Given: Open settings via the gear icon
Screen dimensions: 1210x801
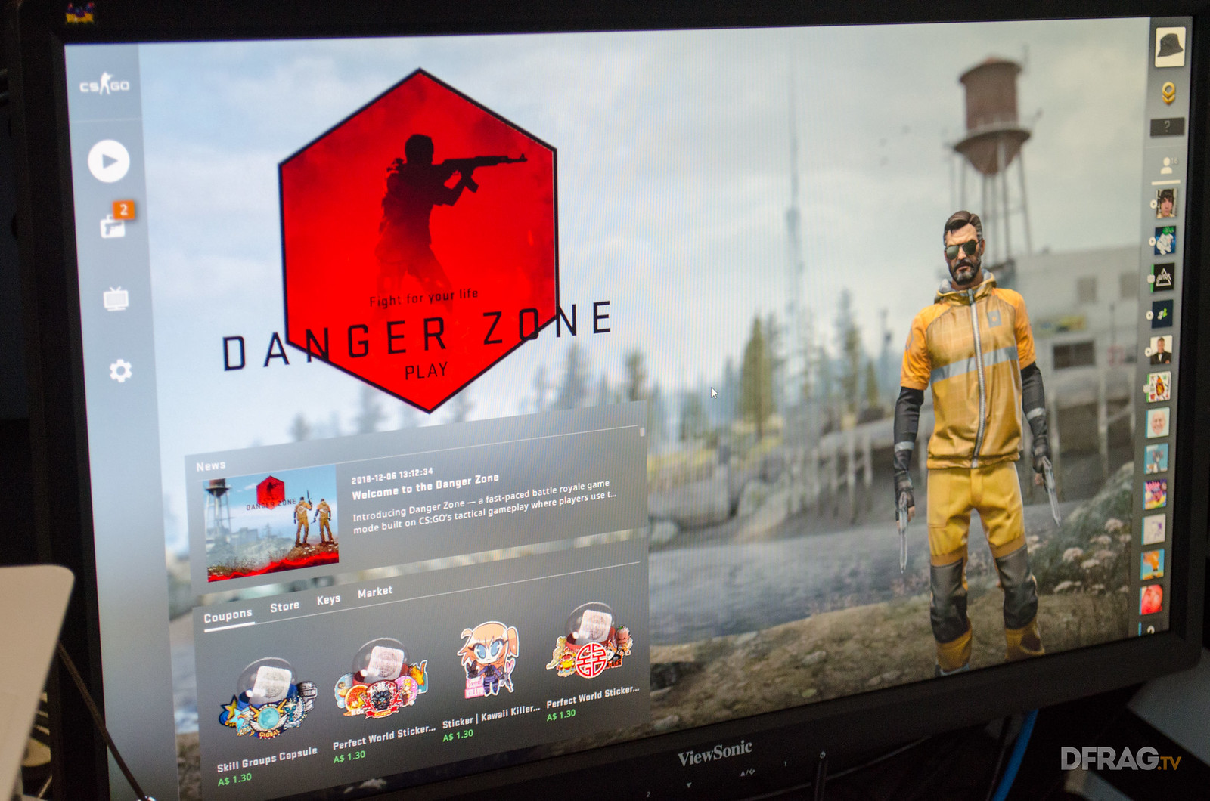Looking at the screenshot, I should tap(120, 370).
